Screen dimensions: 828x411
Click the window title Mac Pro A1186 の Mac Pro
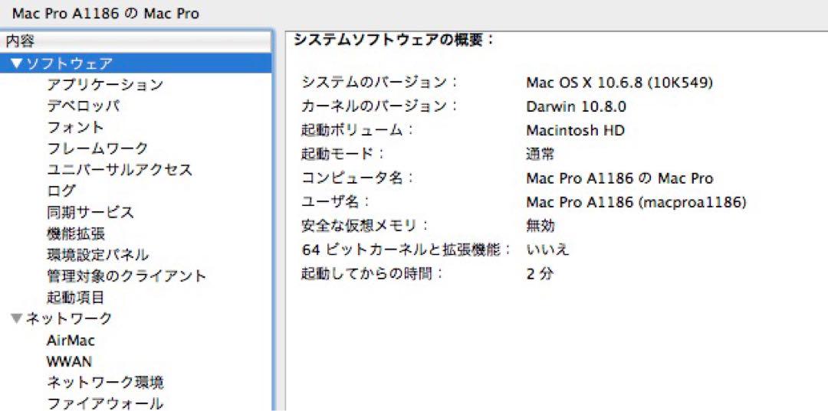click(x=106, y=14)
